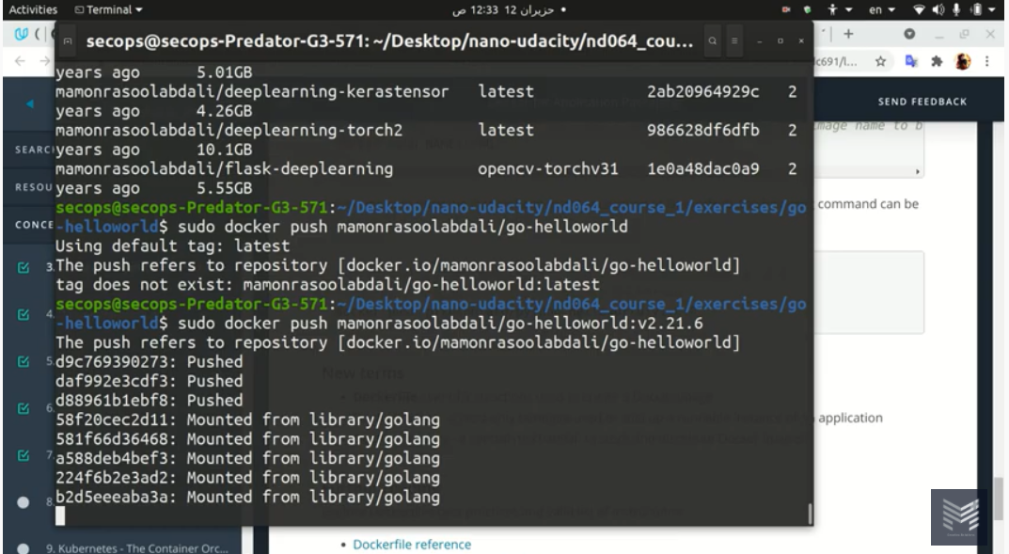Open the Terminal app menu dropdown
This screenshot has width=1009, height=554.
(x=108, y=9)
